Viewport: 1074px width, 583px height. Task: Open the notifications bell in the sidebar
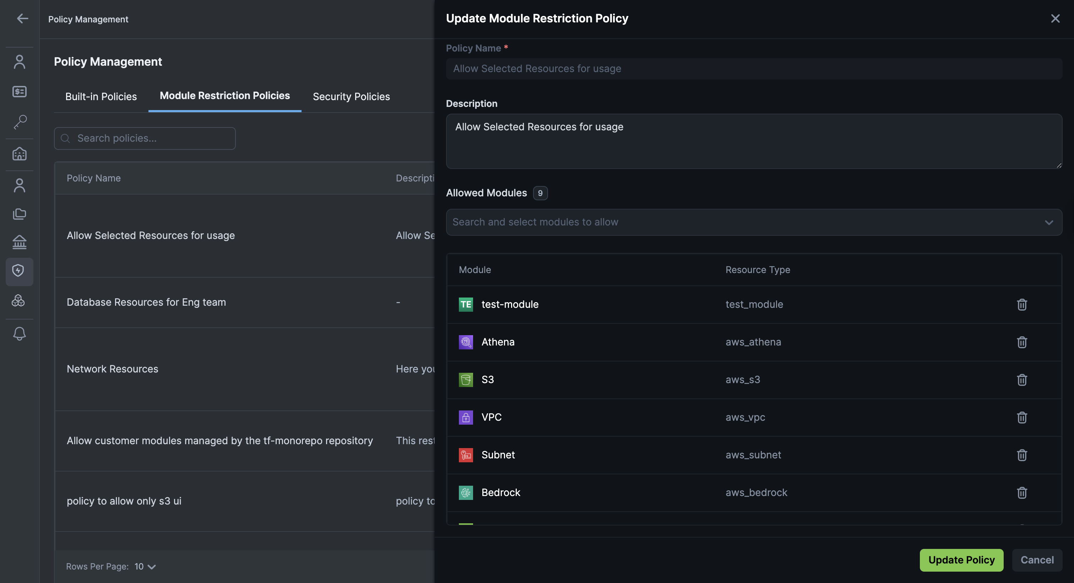point(20,334)
